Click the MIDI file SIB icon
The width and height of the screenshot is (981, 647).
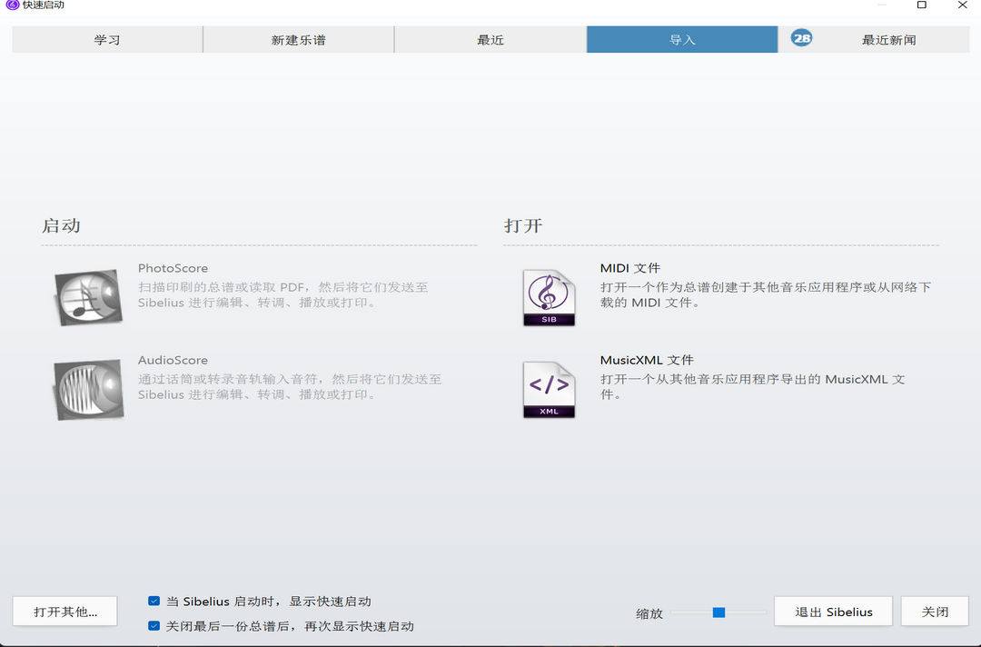pos(549,298)
